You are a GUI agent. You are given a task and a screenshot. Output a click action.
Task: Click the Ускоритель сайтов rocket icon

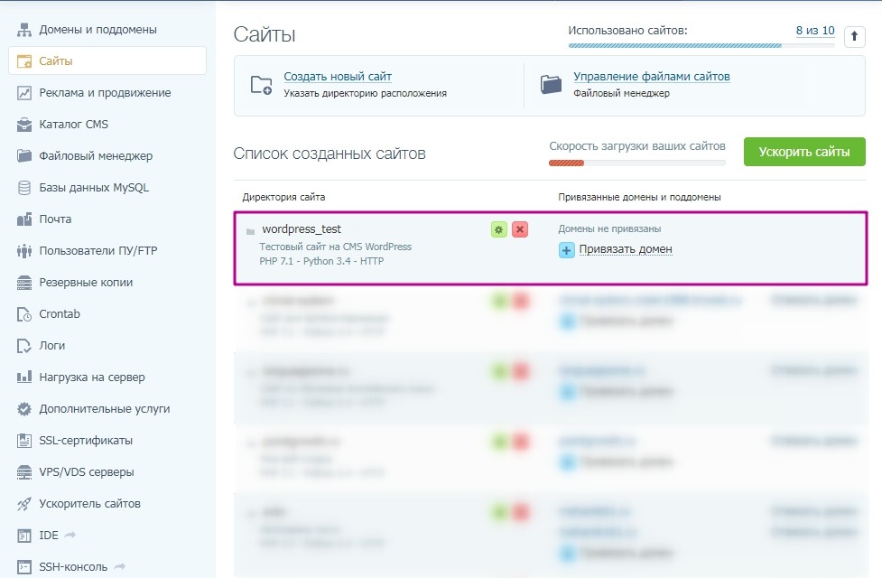click(x=24, y=504)
